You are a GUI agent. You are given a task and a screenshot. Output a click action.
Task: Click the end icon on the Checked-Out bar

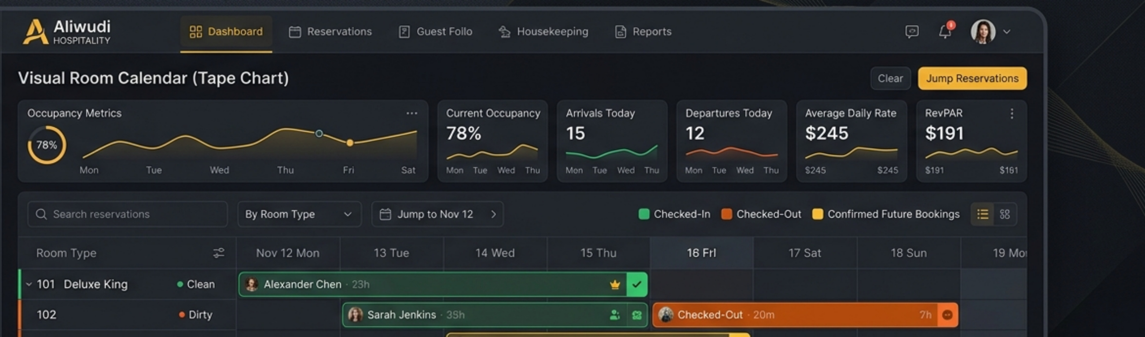click(x=947, y=315)
